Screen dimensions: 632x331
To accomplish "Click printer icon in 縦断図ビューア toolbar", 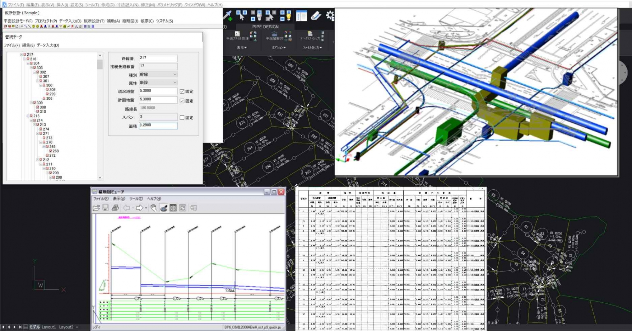I will point(115,208).
